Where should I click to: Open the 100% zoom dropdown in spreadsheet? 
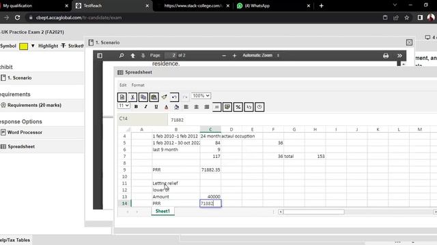coord(201,96)
